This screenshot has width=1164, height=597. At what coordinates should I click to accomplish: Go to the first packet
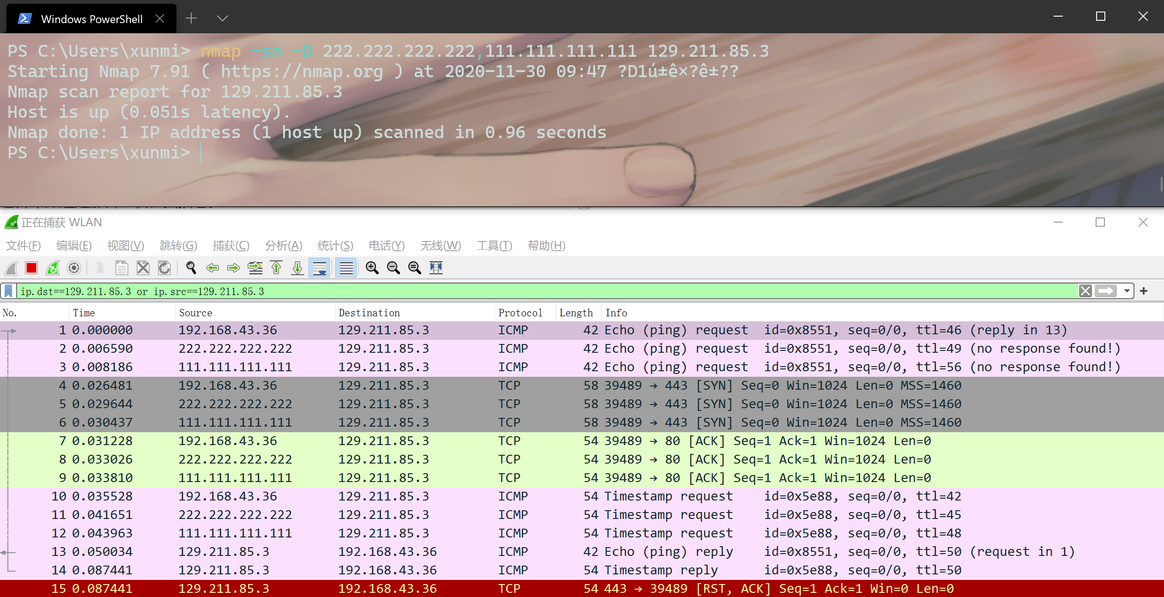276,268
